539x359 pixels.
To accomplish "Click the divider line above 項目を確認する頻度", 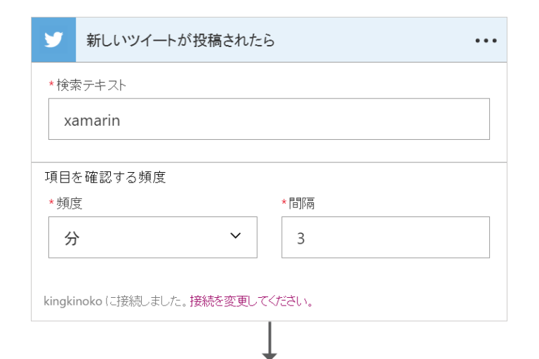I will pos(269,163).
